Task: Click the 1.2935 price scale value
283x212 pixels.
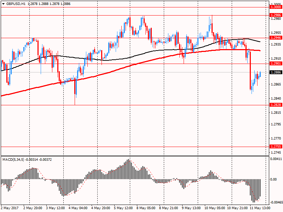Action: click(x=276, y=45)
